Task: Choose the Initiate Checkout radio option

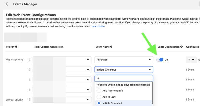Action: pos(99,103)
